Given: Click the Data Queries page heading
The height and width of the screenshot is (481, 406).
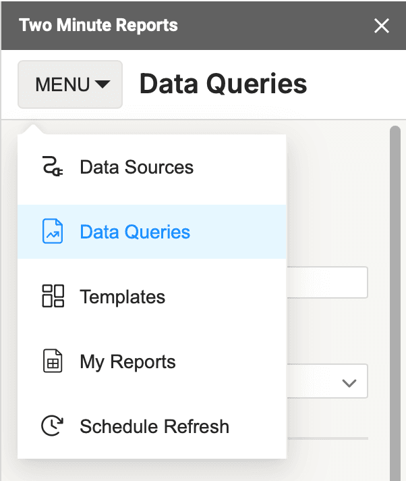Looking at the screenshot, I should point(223,84).
